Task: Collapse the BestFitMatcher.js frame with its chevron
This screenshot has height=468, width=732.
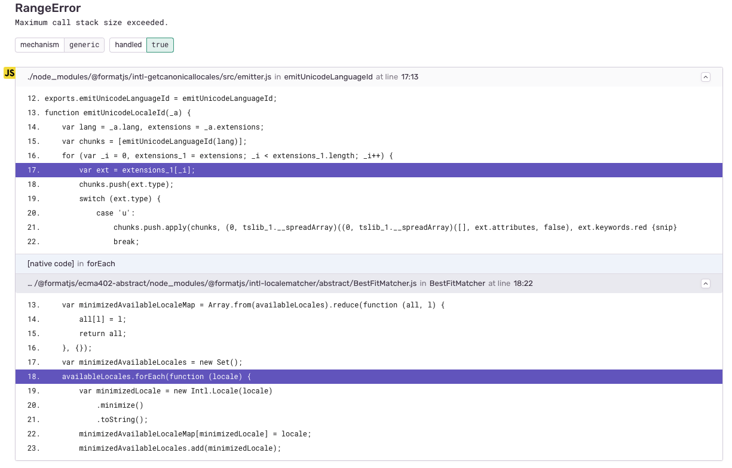Action: click(x=706, y=284)
